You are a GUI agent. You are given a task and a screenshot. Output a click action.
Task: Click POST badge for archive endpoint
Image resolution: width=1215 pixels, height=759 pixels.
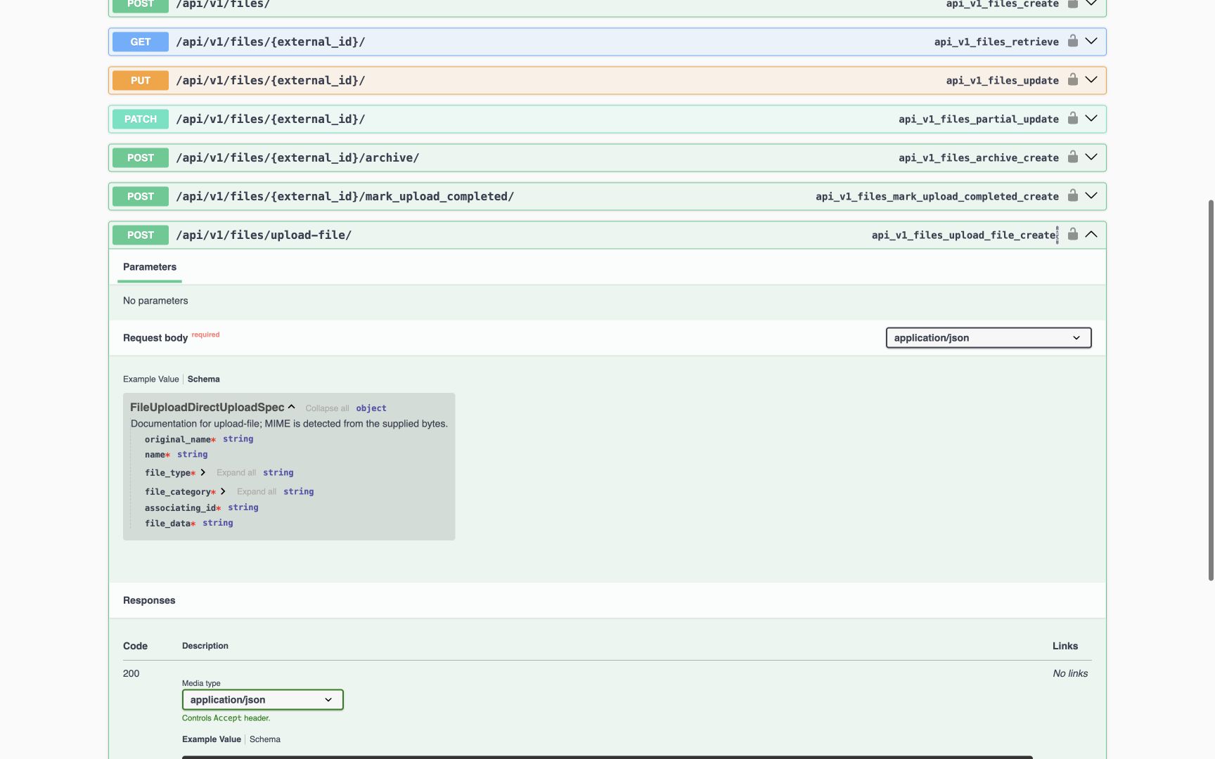(141, 157)
